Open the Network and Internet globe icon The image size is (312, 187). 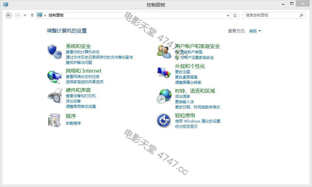click(55, 76)
